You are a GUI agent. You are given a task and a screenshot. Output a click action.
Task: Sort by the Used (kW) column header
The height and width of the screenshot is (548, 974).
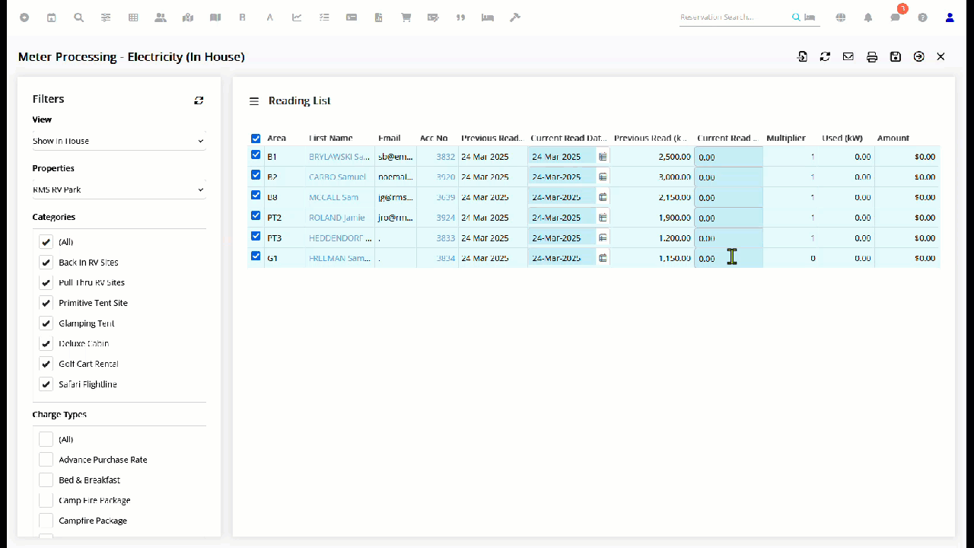pyautogui.click(x=842, y=139)
